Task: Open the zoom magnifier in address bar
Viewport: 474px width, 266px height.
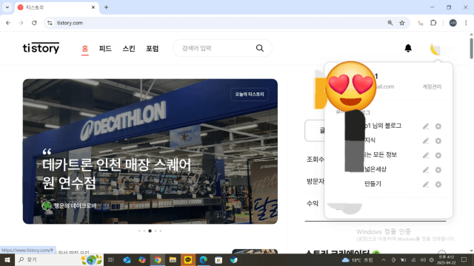Action: click(x=390, y=23)
